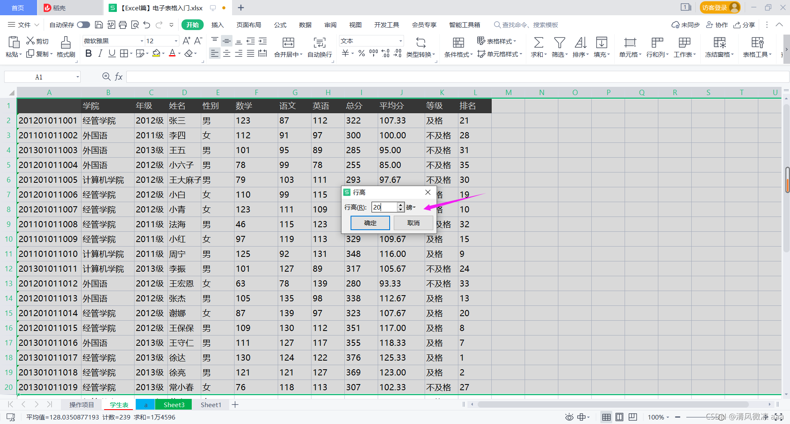The width and height of the screenshot is (790, 424).
Task: Toggle eye protection mode icon in status bar
Action: coord(569,417)
